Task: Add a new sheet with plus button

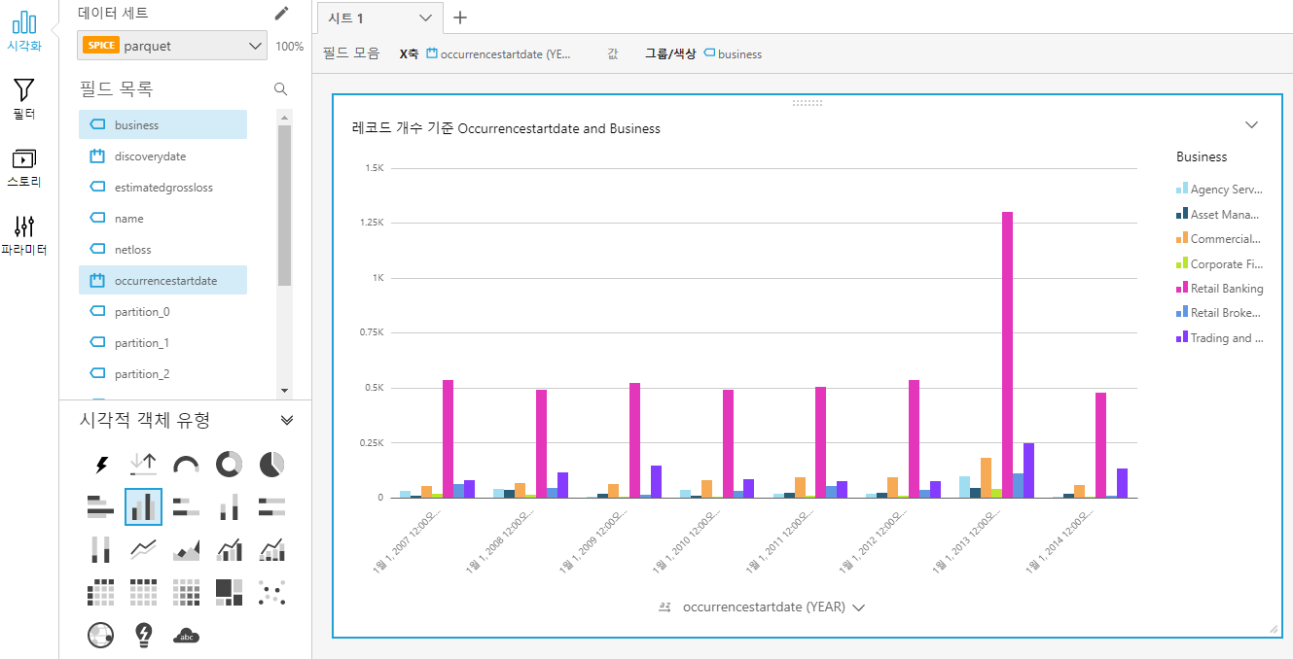Action: click(x=460, y=17)
